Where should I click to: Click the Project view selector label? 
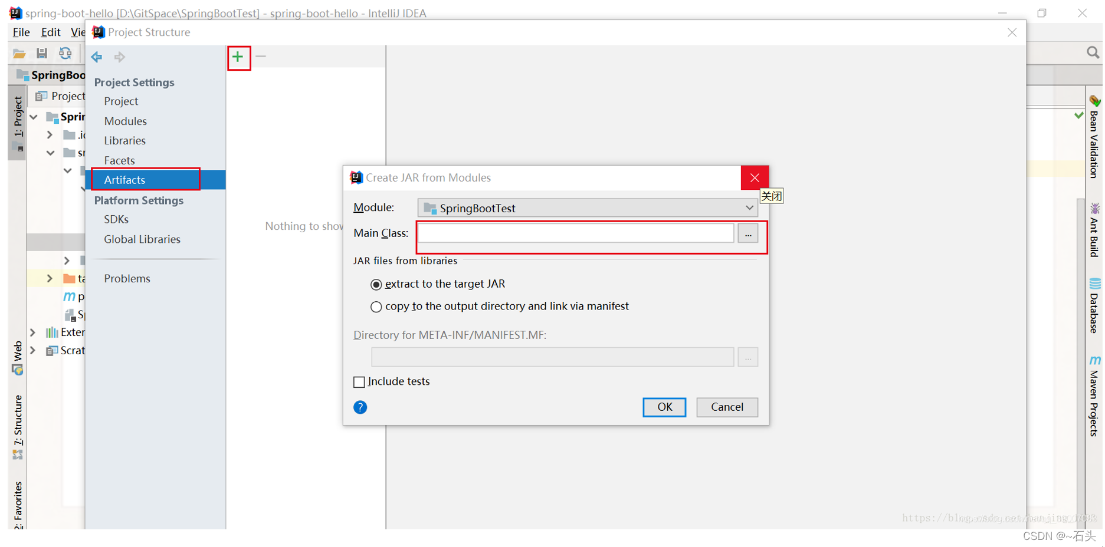60,96
